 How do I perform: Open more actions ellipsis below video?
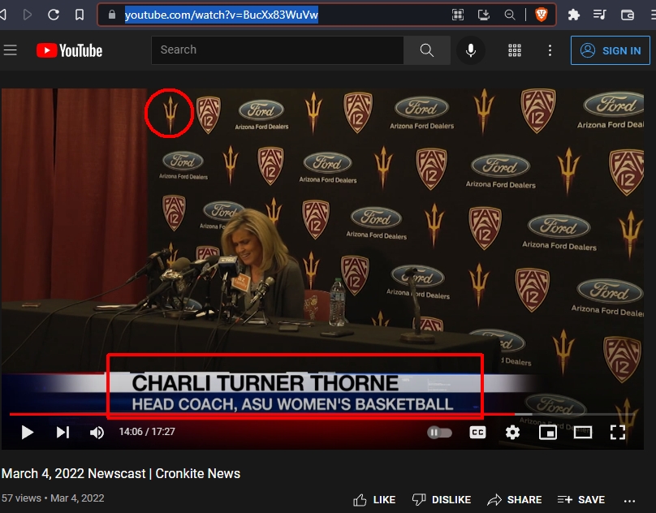(x=629, y=501)
